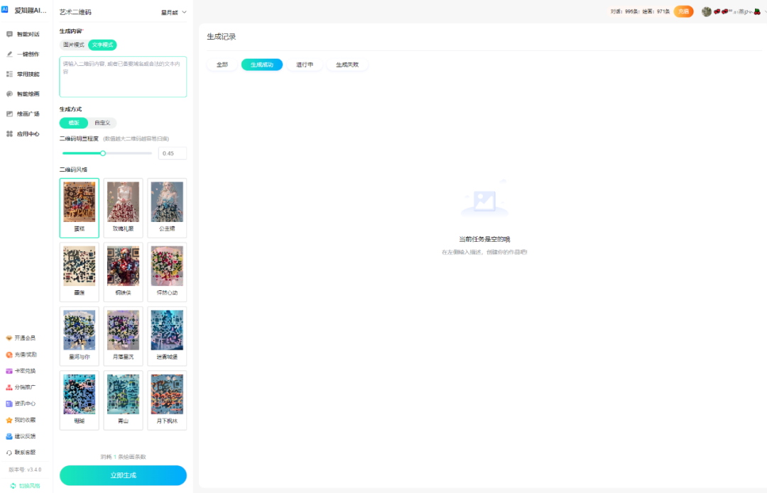Open 绘画广场 gallery icon in sidebar
767x493 pixels.
tap(9, 113)
